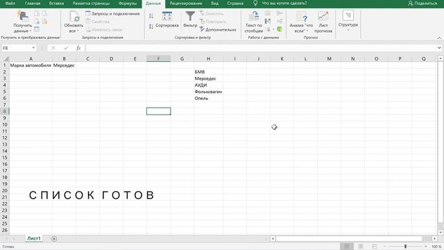Click vertical scrollbar down arrow
Screen dimensions: 444x250
pos(441,233)
